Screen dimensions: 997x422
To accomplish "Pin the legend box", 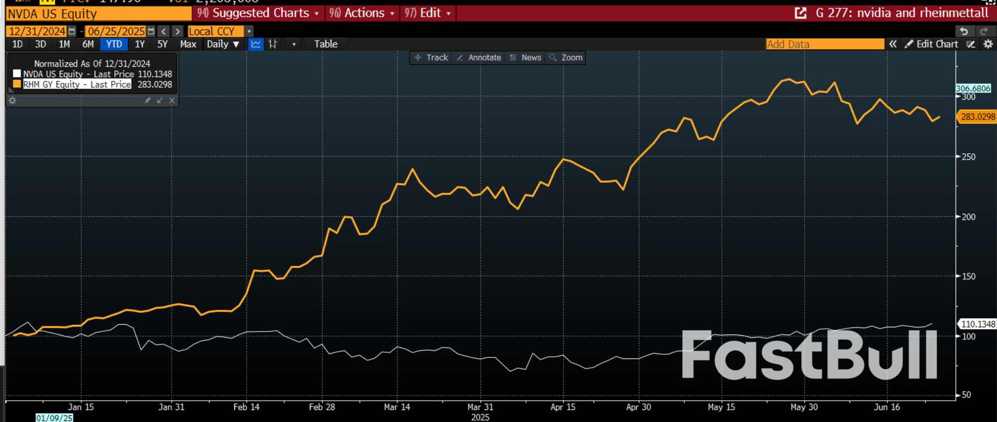I will tap(147, 100).
